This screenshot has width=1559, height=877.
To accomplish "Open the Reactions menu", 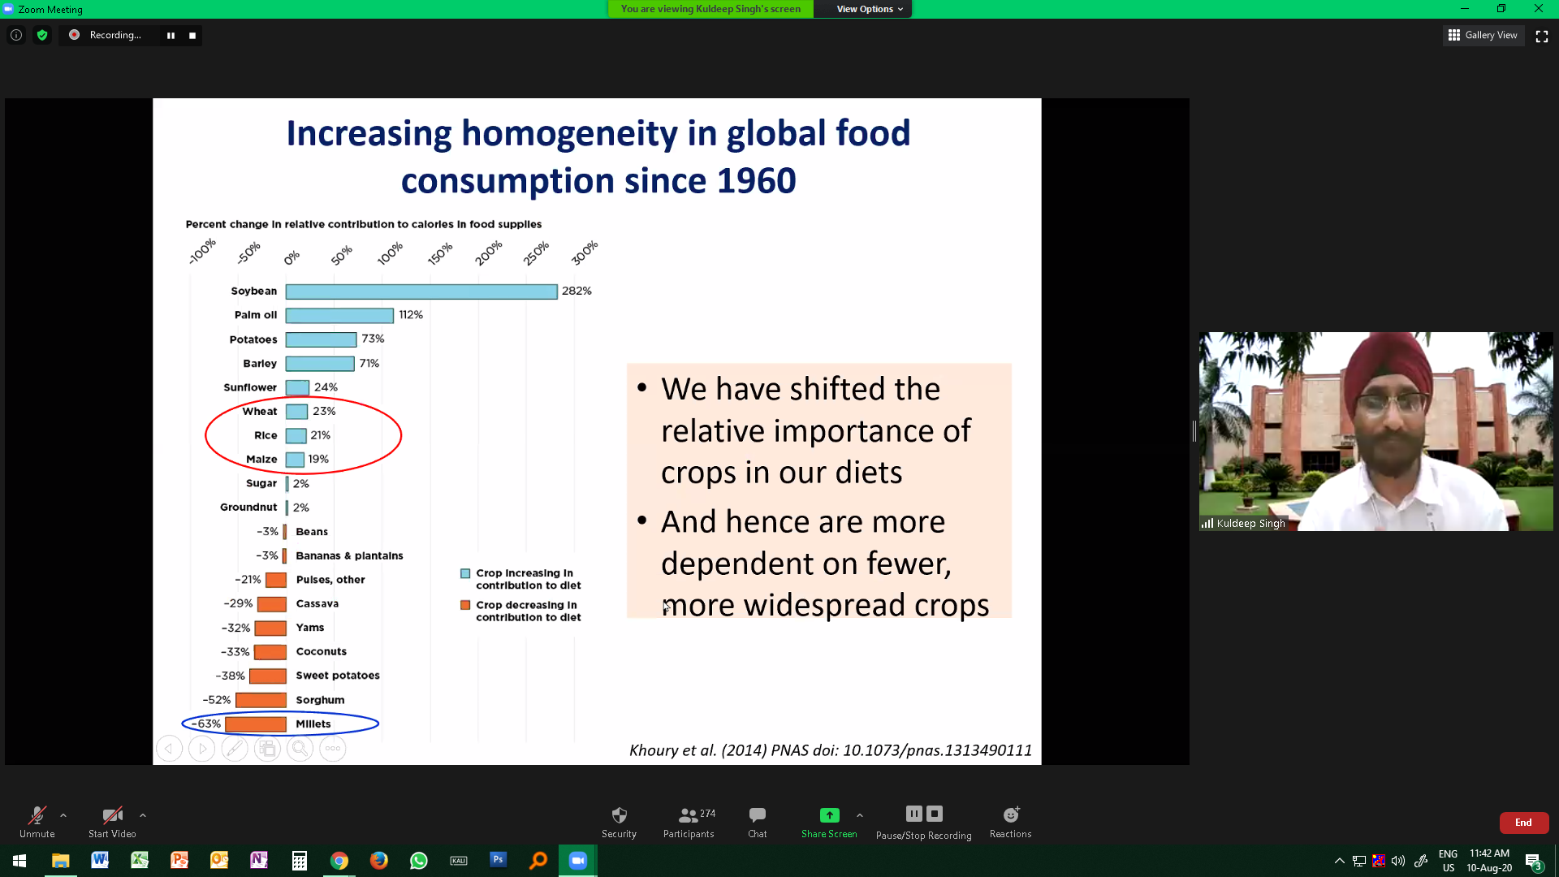I will tap(1010, 815).
